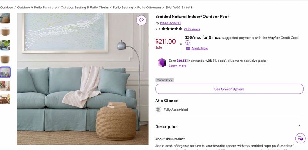Select the first pouf thumbnail image
Viewport: 308px width, 150px height.
tap(5, 18)
